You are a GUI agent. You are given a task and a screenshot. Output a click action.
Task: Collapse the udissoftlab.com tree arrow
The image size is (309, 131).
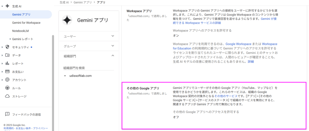click(65, 76)
